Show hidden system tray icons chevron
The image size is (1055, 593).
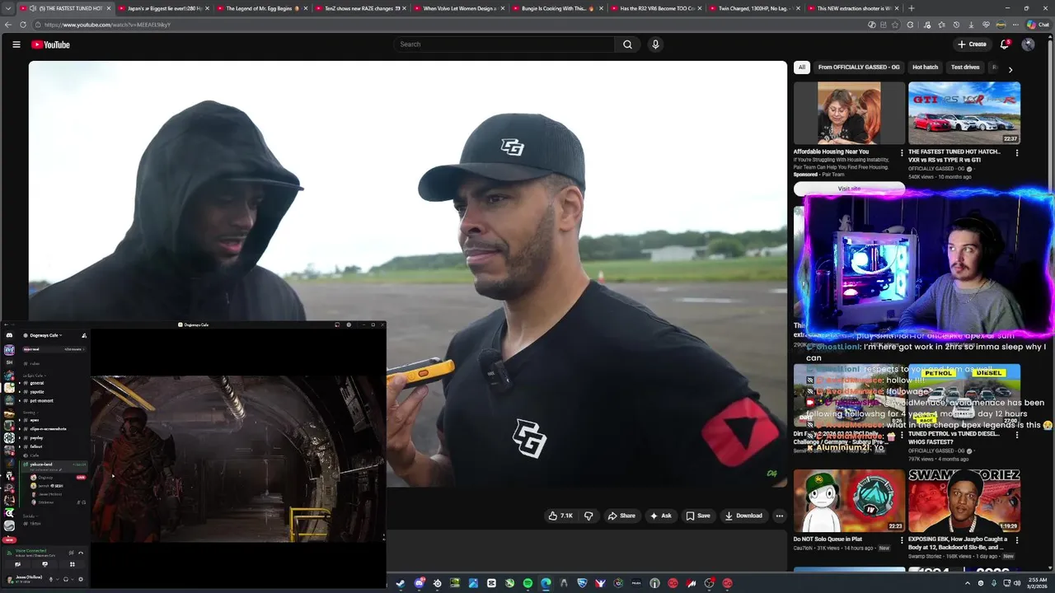click(x=968, y=583)
